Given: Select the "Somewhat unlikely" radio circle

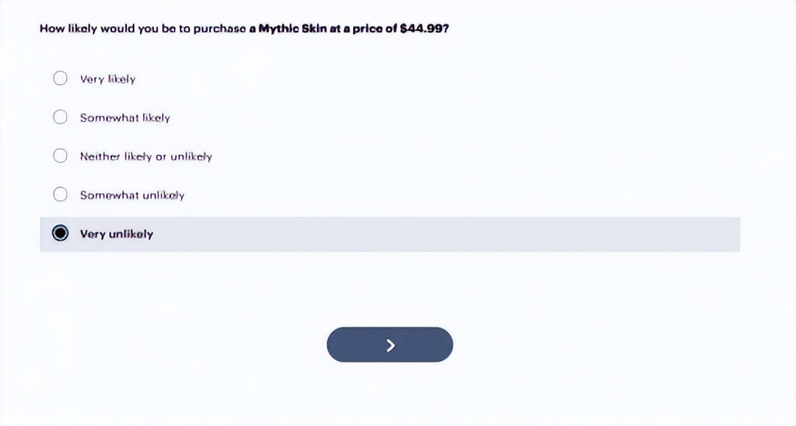Looking at the screenshot, I should (x=60, y=195).
